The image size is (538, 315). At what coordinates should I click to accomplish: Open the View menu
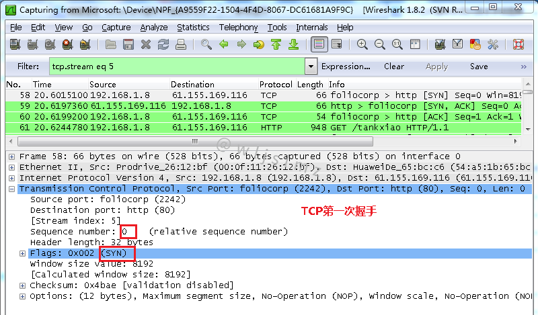click(x=63, y=28)
